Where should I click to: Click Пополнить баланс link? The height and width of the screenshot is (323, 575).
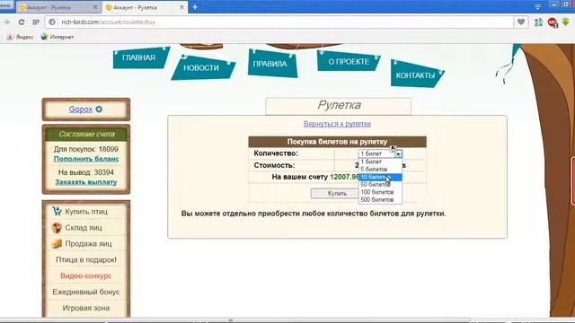point(86,159)
